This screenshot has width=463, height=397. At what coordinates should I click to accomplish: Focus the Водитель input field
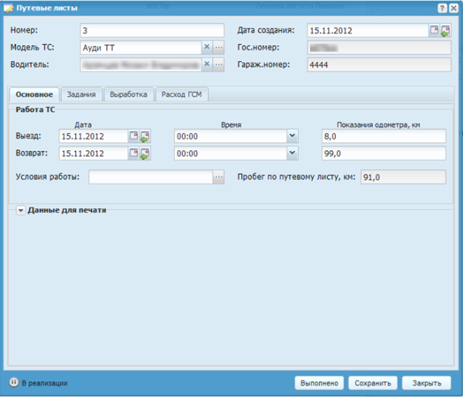click(x=141, y=65)
